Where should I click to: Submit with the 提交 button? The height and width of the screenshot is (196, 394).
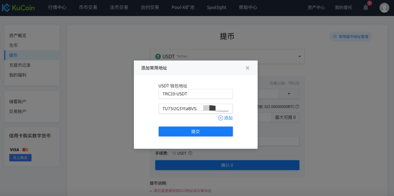coord(196,132)
